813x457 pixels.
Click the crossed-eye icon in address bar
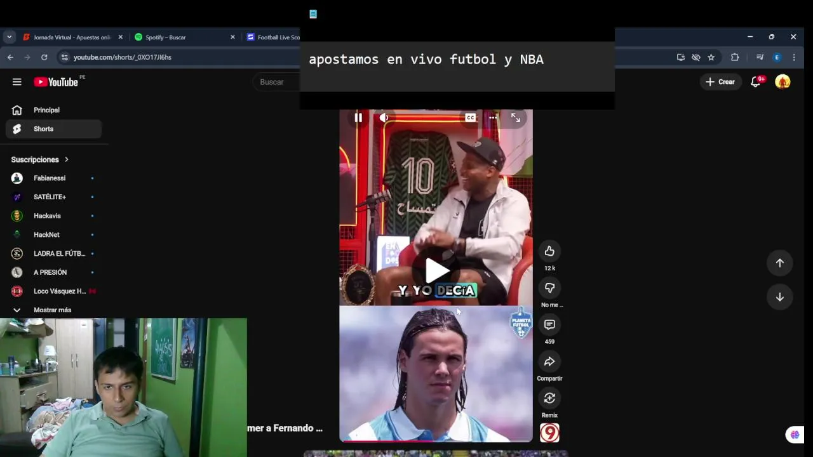(696, 57)
